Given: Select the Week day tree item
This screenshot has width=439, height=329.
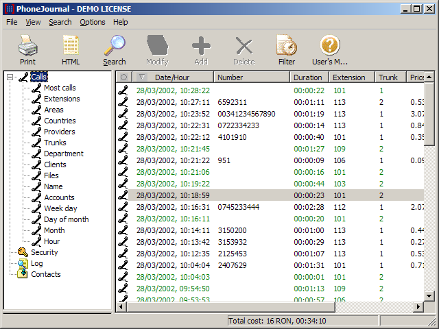Looking at the screenshot, I should click(60, 208).
